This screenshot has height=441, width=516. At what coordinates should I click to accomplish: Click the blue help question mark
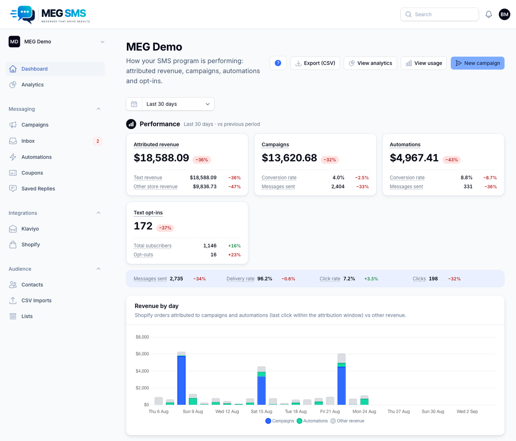(278, 63)
